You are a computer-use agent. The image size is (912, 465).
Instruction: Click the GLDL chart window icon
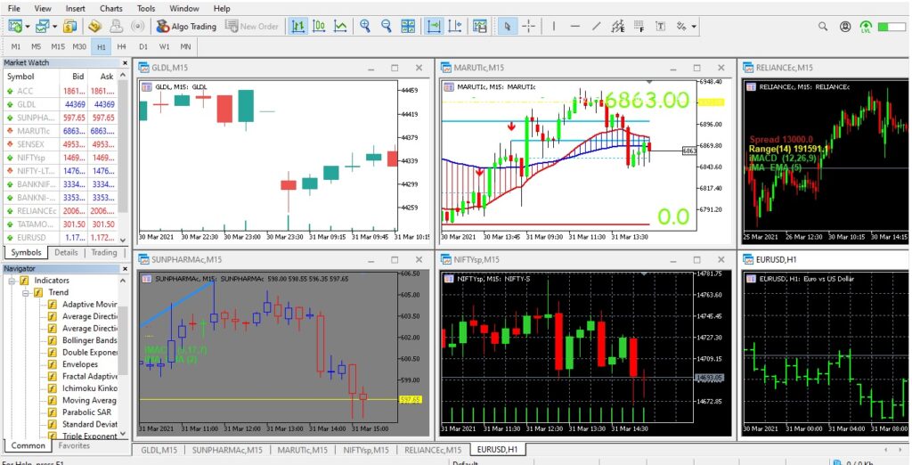click(143, 68)
